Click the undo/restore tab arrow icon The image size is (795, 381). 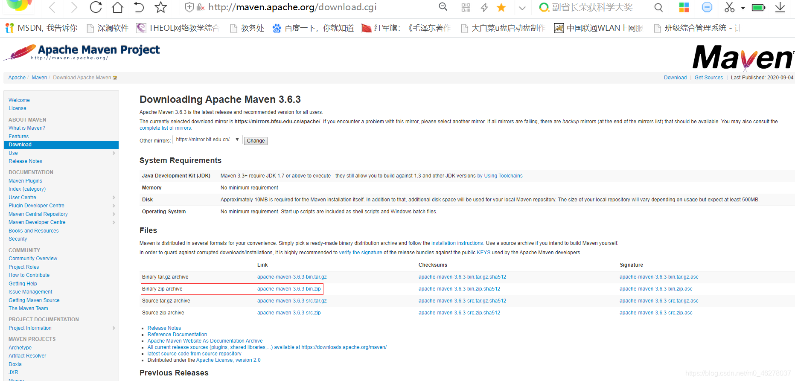tap(139, 7)
